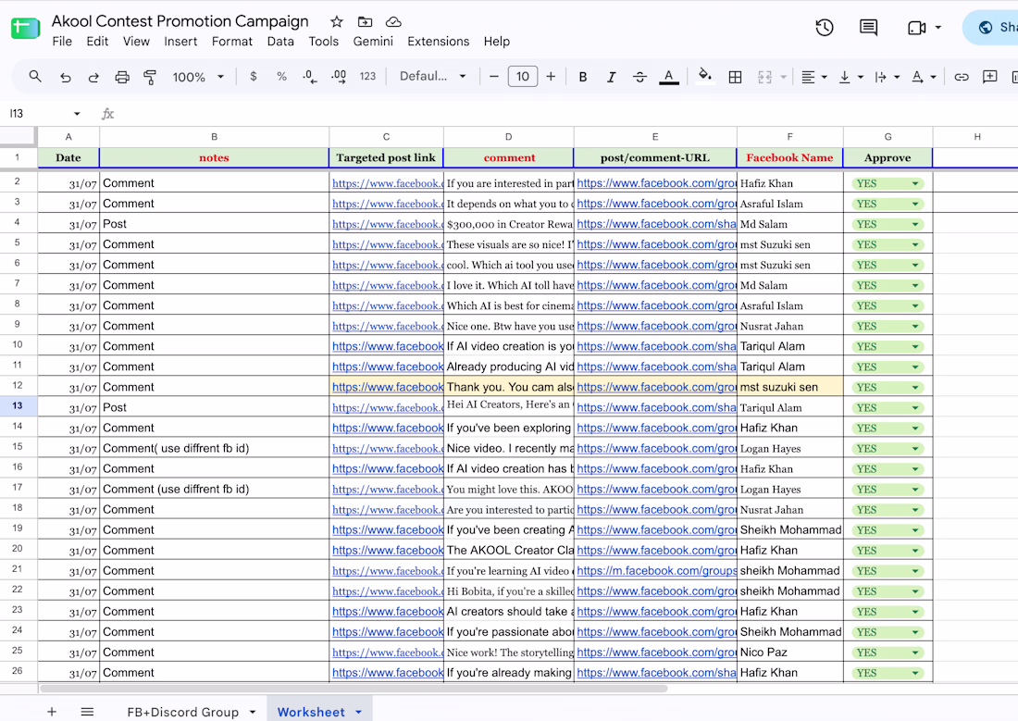Image resolution: width=1018 pixels, height=721 pixels.
Task: Check cloud document status icon
Action: 392,21
